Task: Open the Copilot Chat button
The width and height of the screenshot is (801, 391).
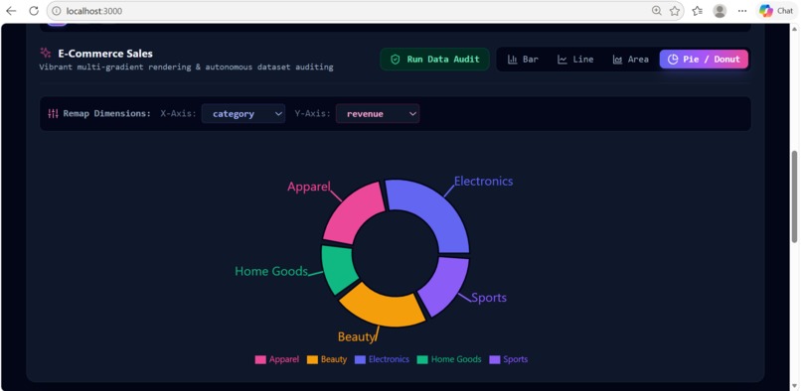Action: [776, 11]
